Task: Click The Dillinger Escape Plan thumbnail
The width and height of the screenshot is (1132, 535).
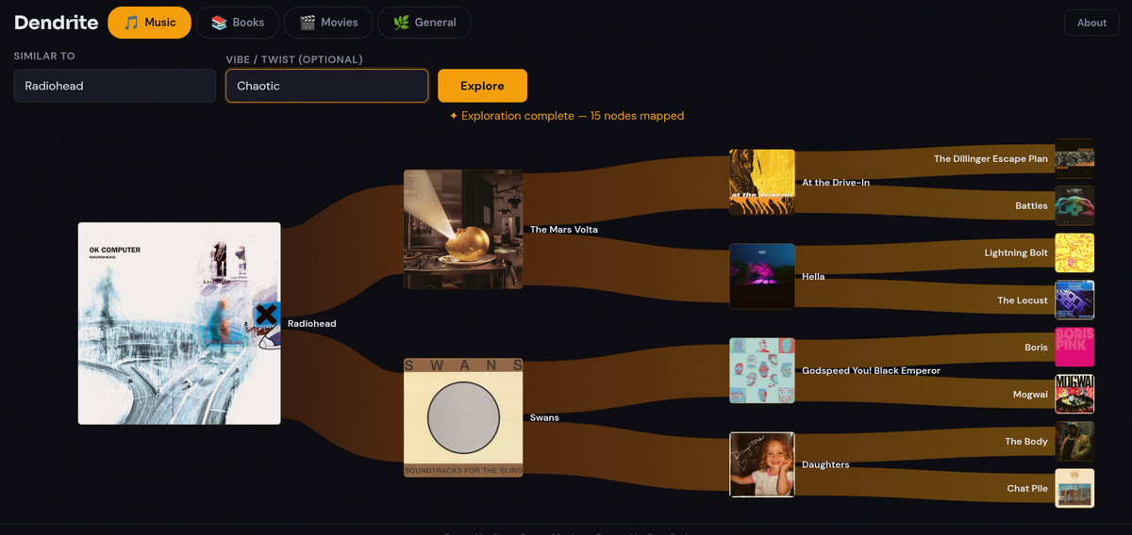Action: (x=1074, y=158)
